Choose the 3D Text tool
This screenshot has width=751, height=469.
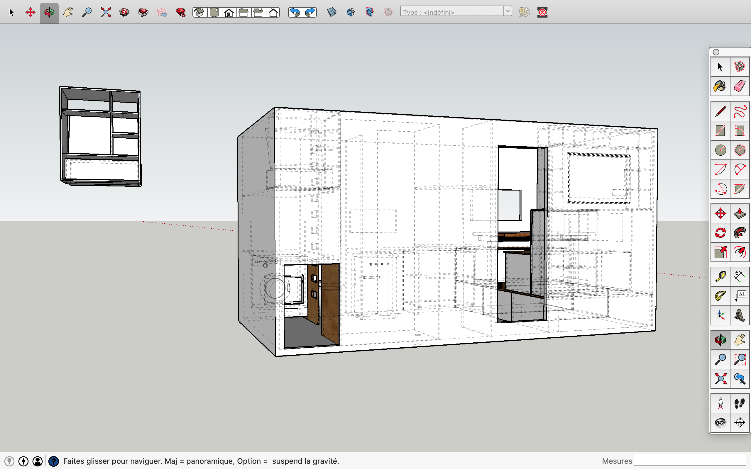tap(740, 315)
